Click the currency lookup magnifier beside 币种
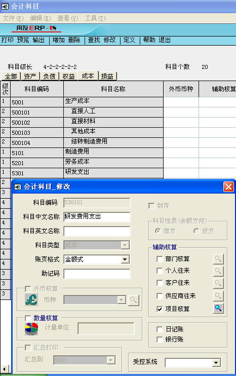 tap(134, 300)
